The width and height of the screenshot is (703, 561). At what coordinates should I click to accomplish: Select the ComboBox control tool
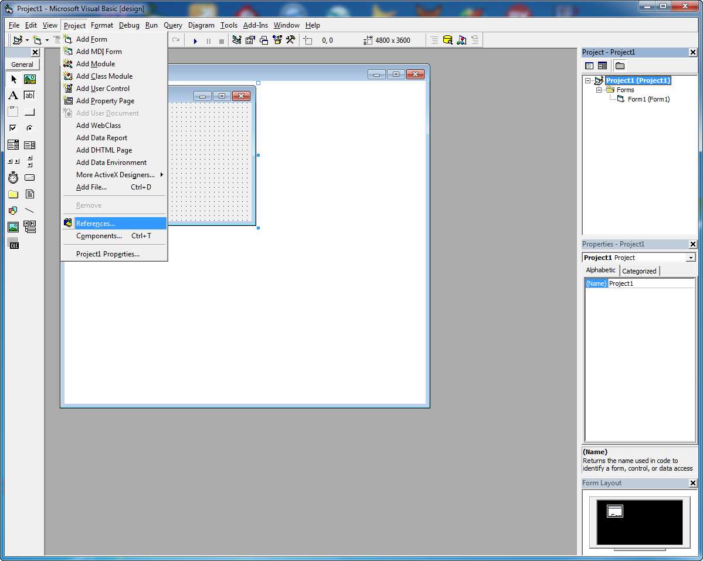point(13,145)
